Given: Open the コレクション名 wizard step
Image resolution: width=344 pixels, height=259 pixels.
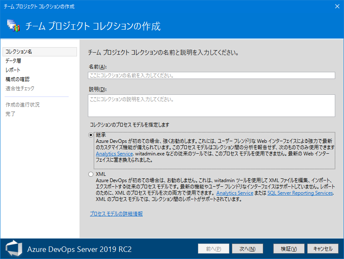Looking at the screenshot, I should tap(40, 52).
